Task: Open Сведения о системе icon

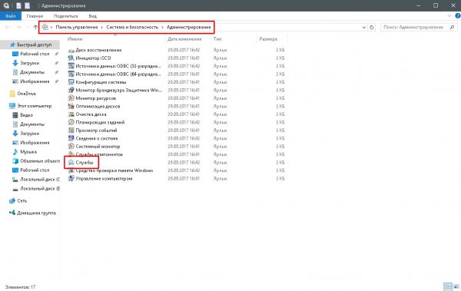Action: (71, 138)
